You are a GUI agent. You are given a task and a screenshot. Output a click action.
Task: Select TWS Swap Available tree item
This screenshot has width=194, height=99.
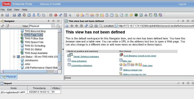click(x=36, y=53)
